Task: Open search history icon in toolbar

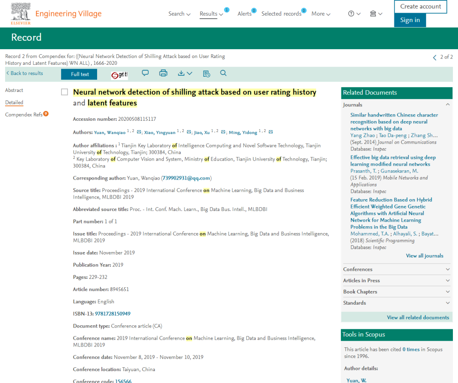Action: [x=207, y=74]
